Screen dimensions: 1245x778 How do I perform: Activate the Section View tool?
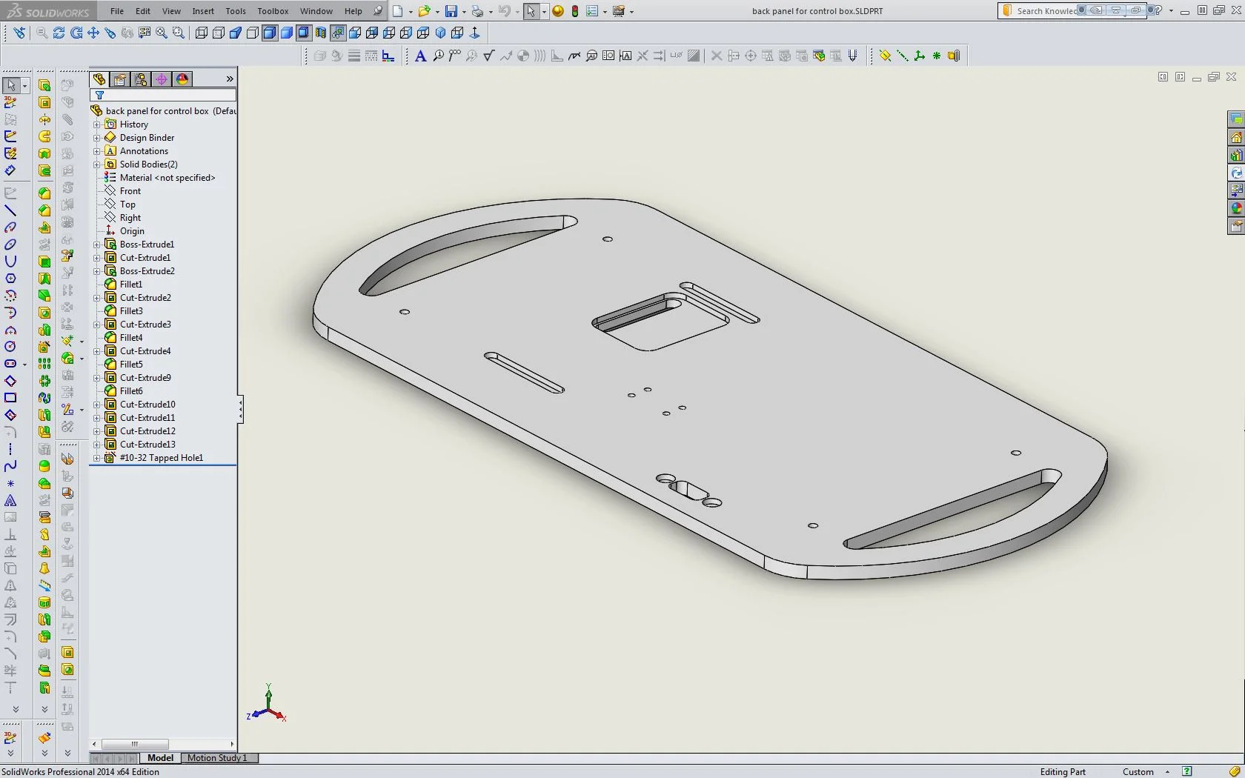point(320,33)
